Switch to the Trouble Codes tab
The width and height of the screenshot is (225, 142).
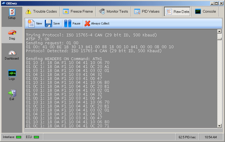(x=41, y=11)
